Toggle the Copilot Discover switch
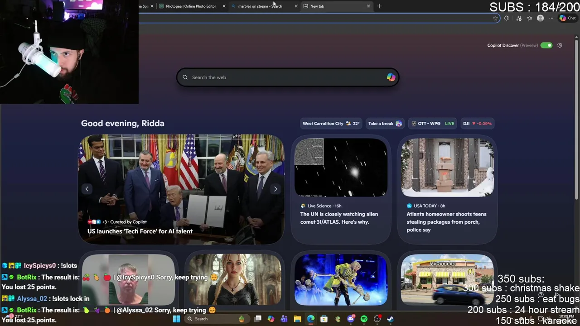 coord(546,45)
